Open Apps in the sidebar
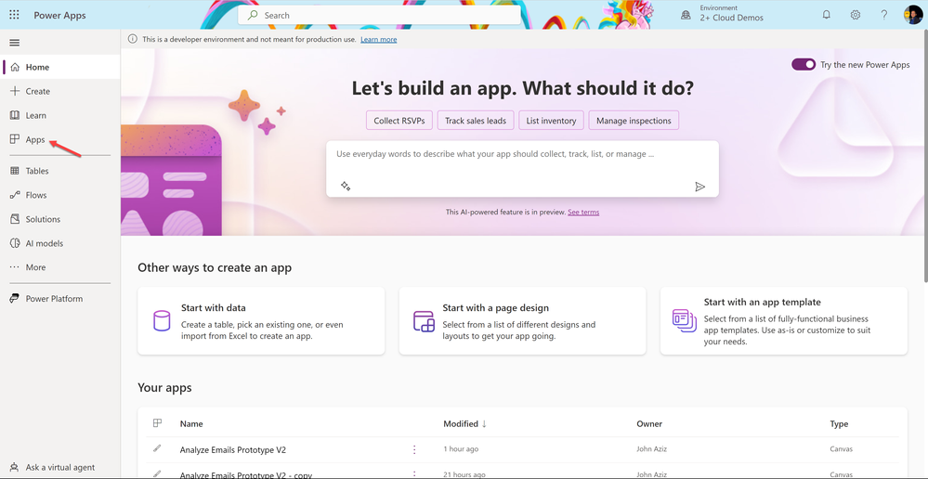The height and width of the screenshot is (479, 928). coord(60,139)
